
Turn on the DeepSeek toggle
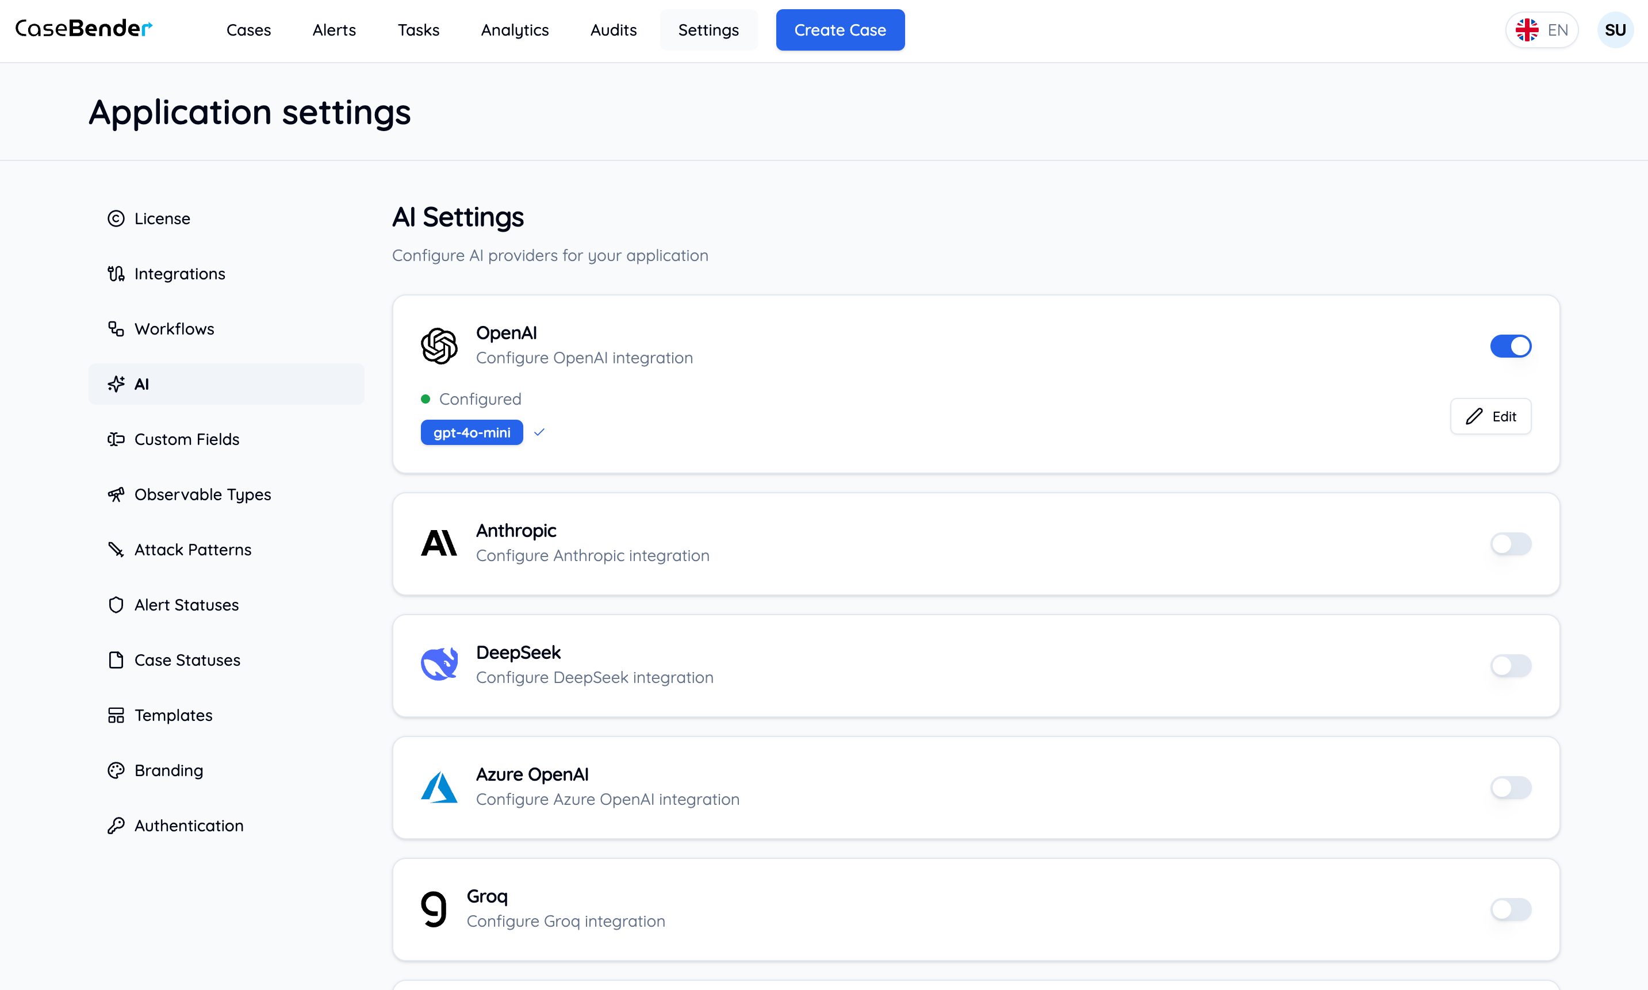click(x=1511, y=665)
